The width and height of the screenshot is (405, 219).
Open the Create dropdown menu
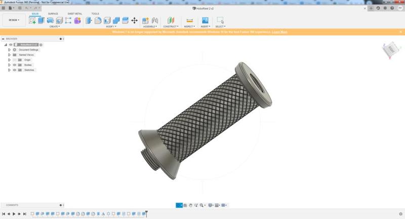click(x=55, y=27)
